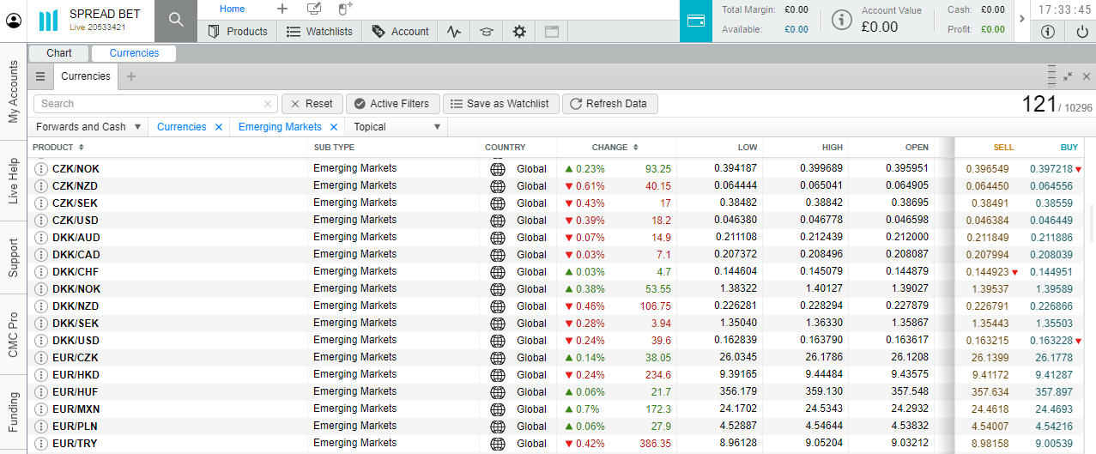Click the panel shrink arrows icon
The width and height of the screenshot is (1096, 454).
tap(1068, 76)
